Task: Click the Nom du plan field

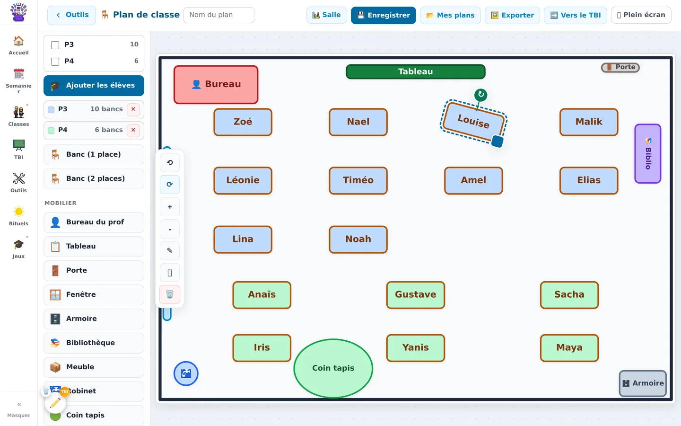Action: click(x=219, y=15)
